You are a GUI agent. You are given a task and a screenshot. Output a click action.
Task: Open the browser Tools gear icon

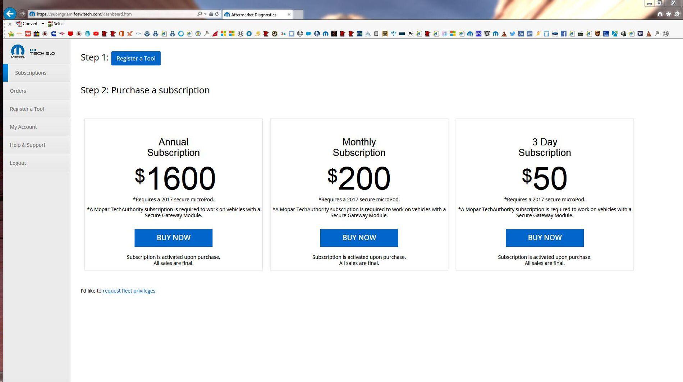(x=677, y=14)
